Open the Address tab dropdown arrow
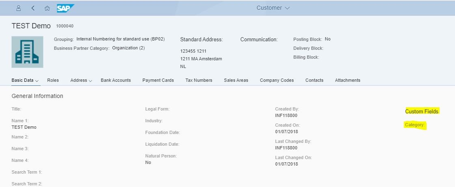The width and height of the screenshot is (455, 187). [90, 81]
